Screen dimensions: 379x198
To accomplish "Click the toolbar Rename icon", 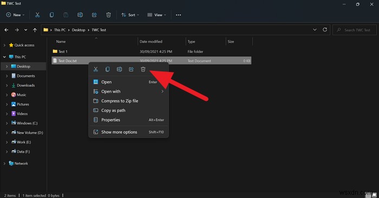I will point(80,15).
